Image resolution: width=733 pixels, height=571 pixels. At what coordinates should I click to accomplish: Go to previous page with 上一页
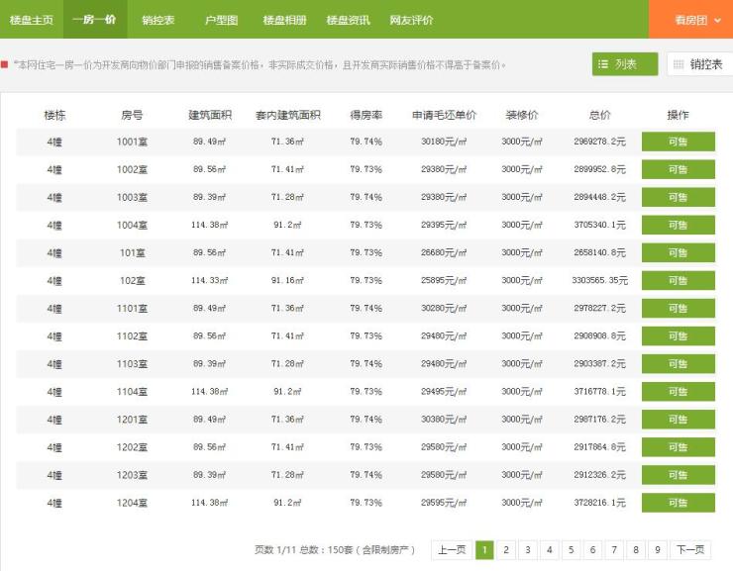point(451,550)
